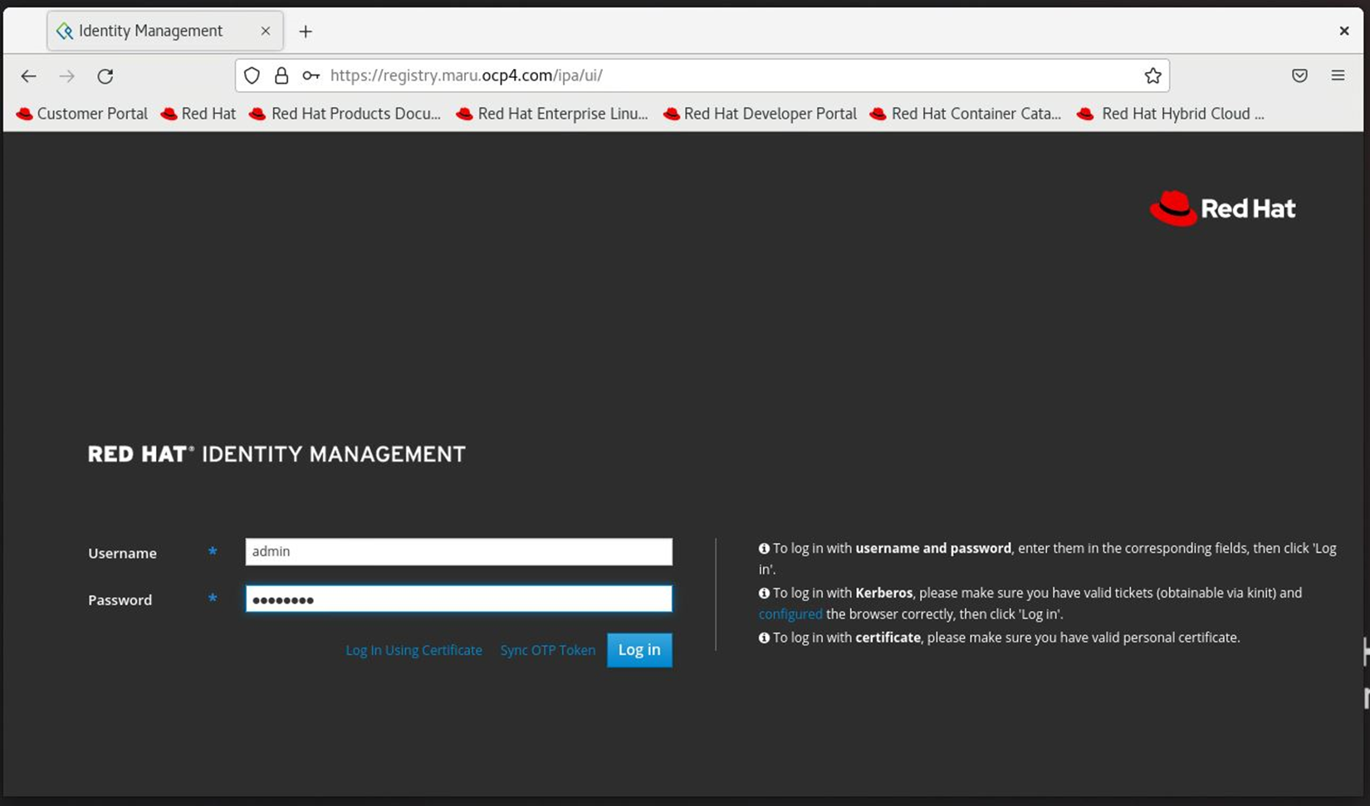The height and width of the screenshot is (806, 1370).
Task: Open the 'configured' browser help link
Action: point(790,614)
